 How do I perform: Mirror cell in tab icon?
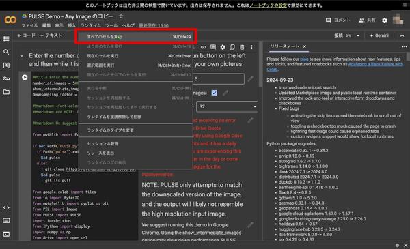(x=232, y=47)
